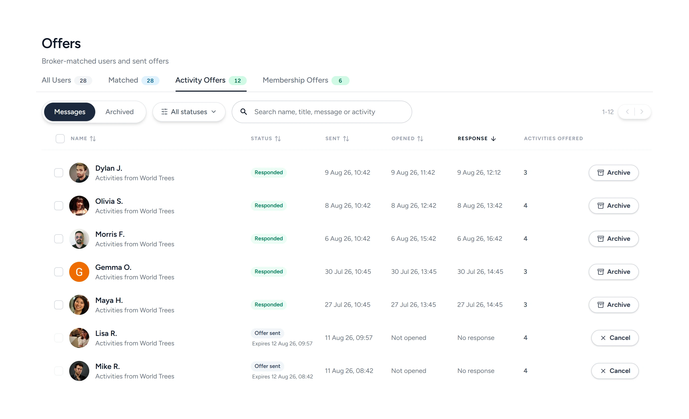689x419 pixels.
Task: Click response time 27 Jul 26, 14:45
Action: (480, 305)
